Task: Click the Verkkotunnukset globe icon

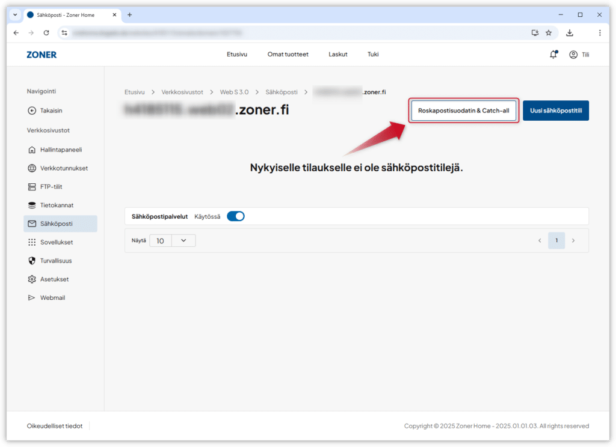Action: click(x=32, y=168)
